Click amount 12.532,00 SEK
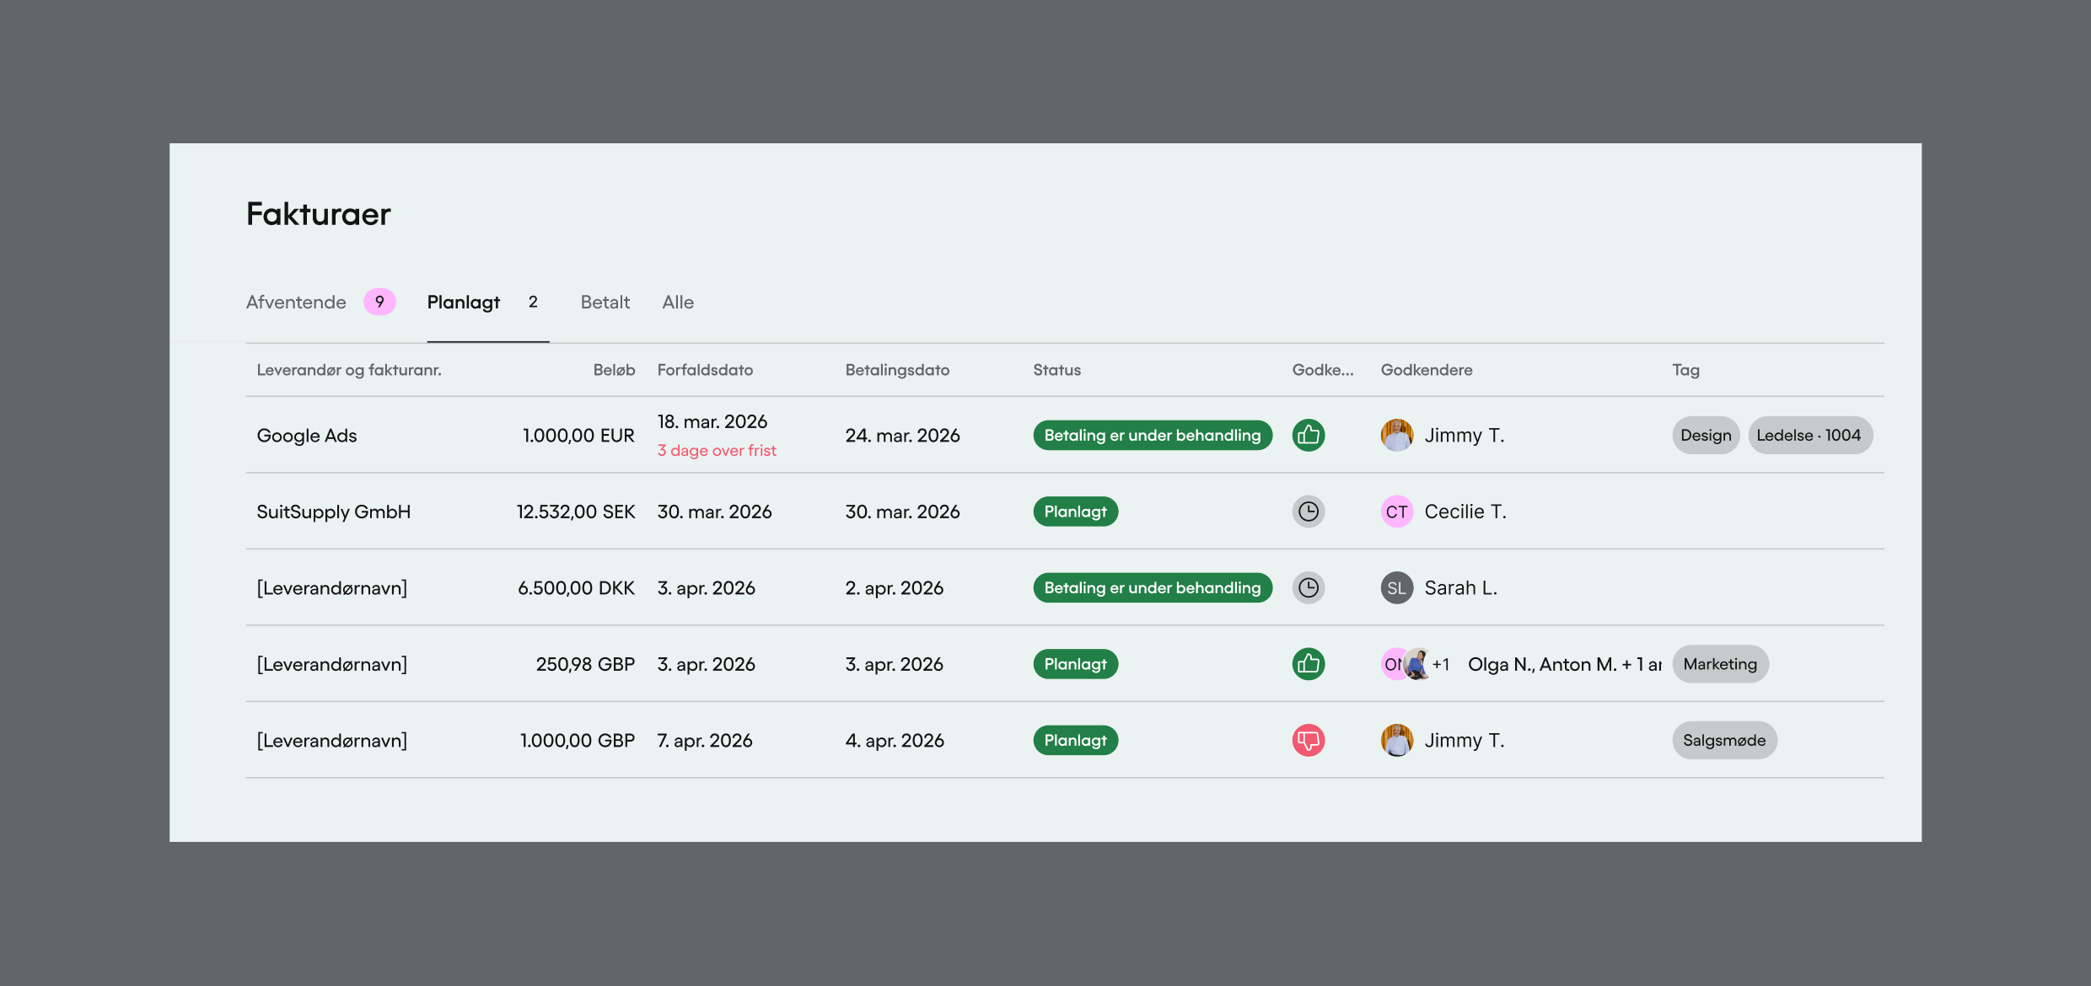 (576, 512)
